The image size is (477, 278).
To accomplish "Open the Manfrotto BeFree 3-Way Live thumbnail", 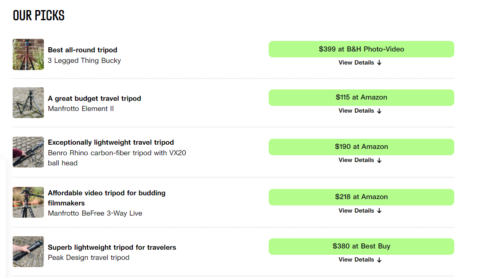I will (x=28, y=202).
